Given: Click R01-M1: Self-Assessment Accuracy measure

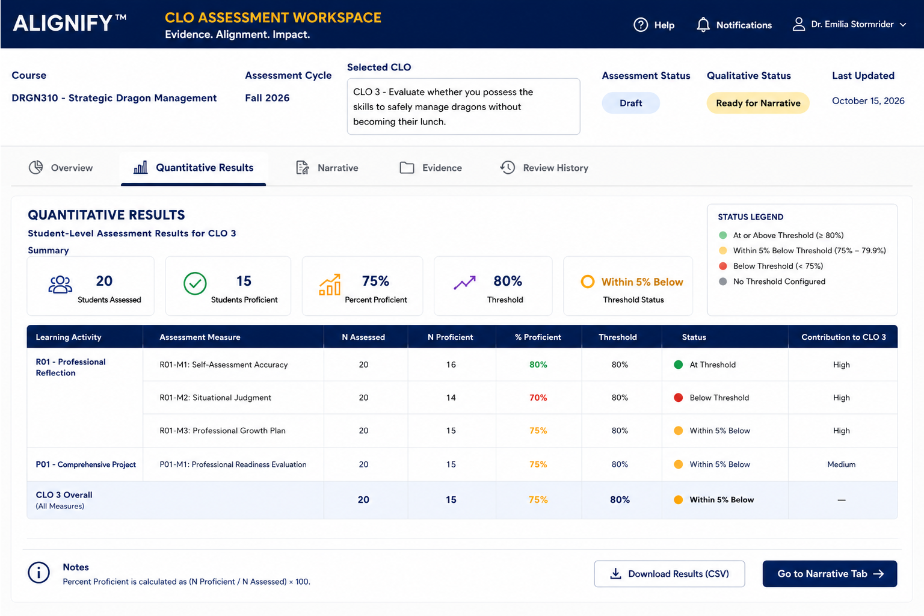Looking at the screenshot, I should 223,365.
